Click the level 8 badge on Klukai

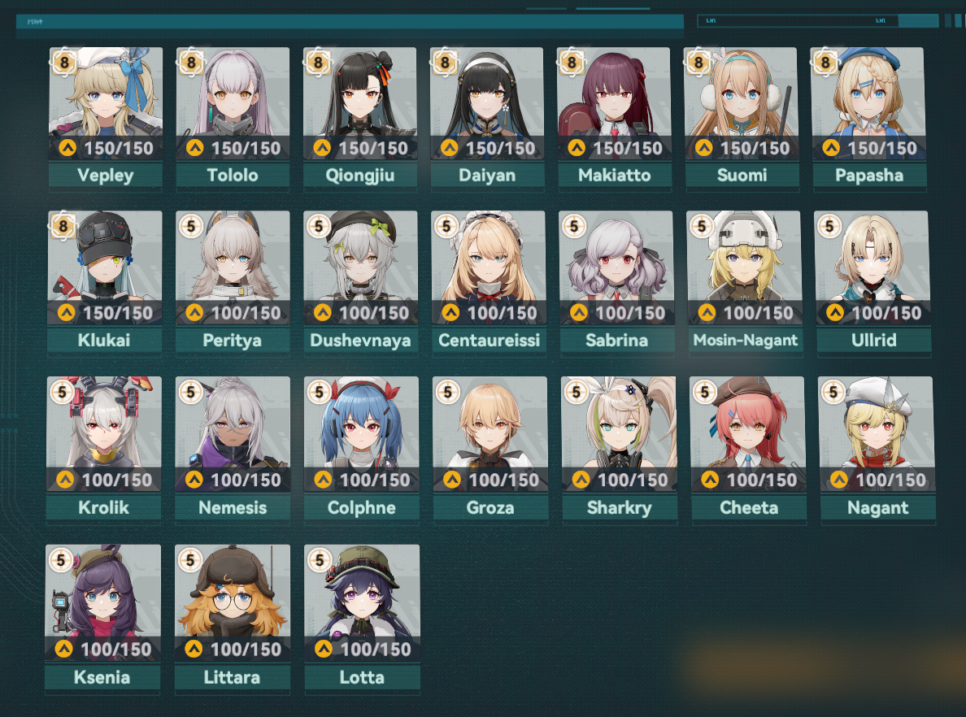pos(63,226)
